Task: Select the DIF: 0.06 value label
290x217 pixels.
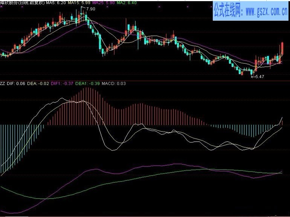Action: [16, 83]
